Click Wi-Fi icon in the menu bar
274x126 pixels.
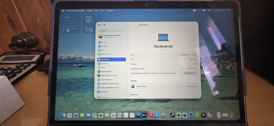point(199,10)
